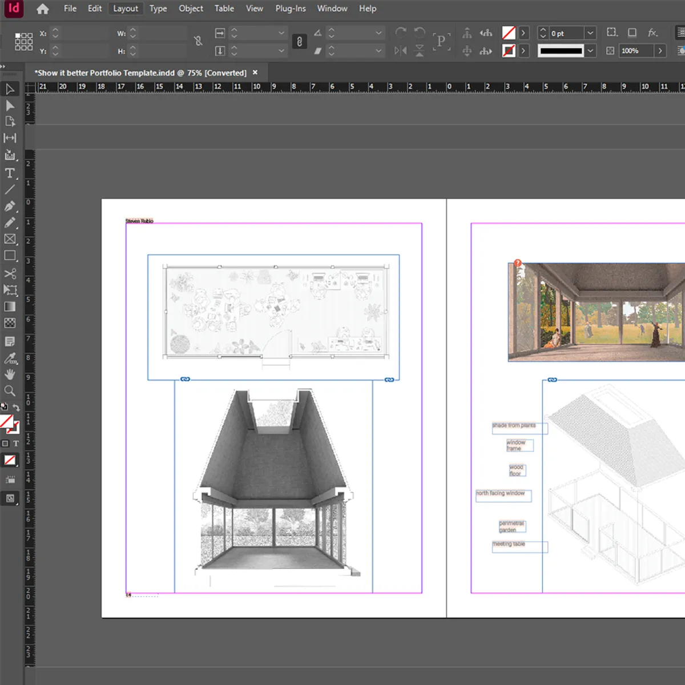
Task: Click the corner options button
Action: coord(612,33)
